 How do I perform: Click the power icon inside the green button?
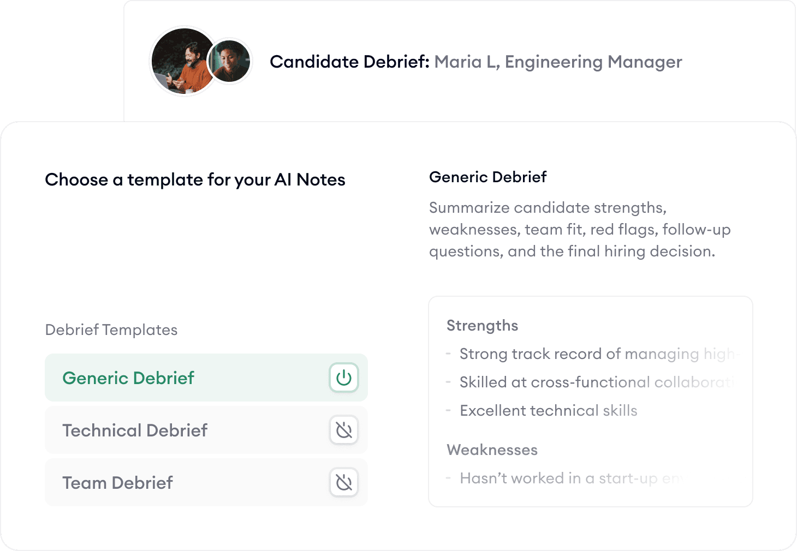[343, 377]
